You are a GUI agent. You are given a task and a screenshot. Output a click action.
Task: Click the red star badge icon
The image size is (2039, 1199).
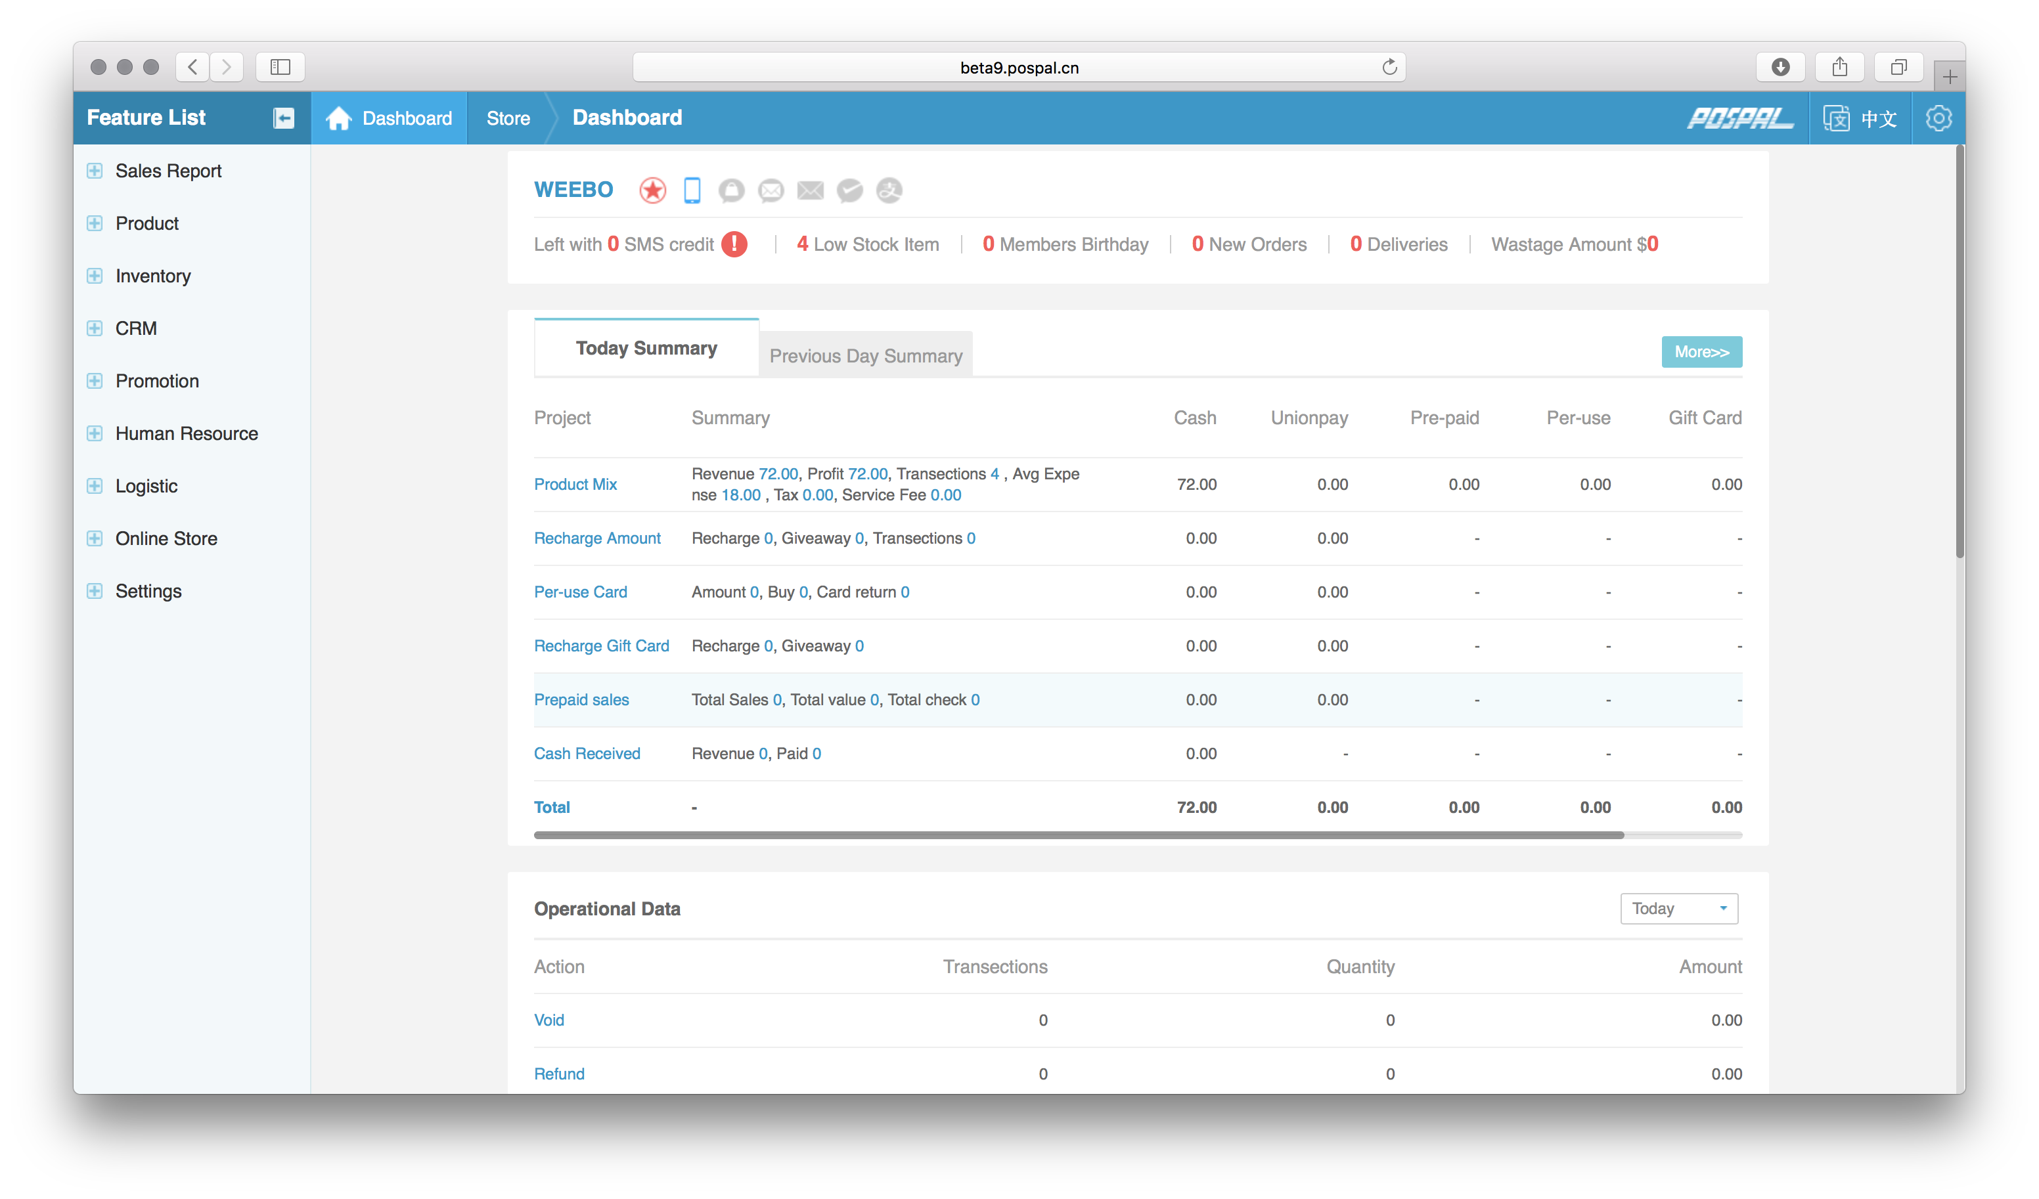pos(652,191)
